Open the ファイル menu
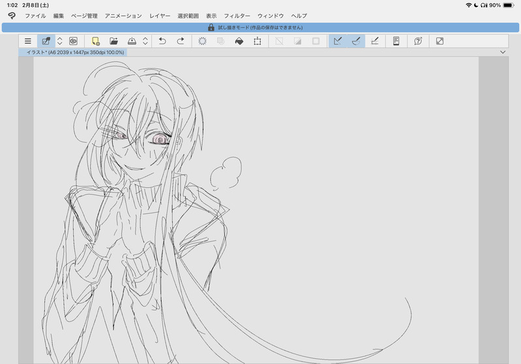This screenshot has height=364, width=521. (36, 16)
